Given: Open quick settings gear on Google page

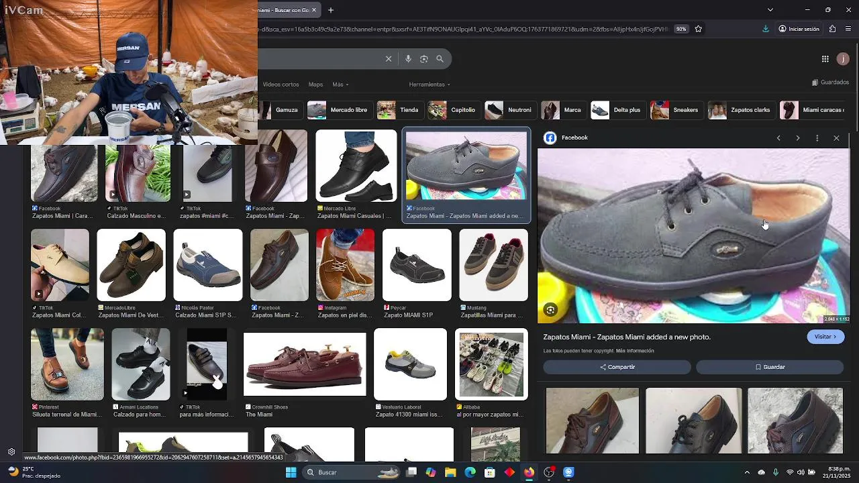Looking at the screenshot, I should click(11, 452).
